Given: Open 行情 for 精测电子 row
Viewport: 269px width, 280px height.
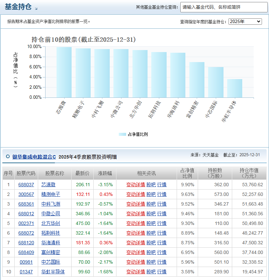Looking at the screenshot, I should tap(162, 194).
